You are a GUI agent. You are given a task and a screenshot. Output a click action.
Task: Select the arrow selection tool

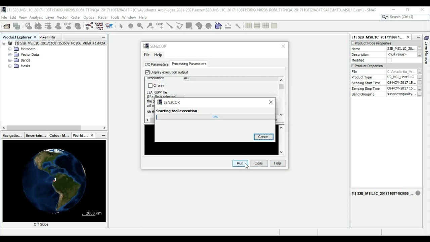[x=121, y=26]
